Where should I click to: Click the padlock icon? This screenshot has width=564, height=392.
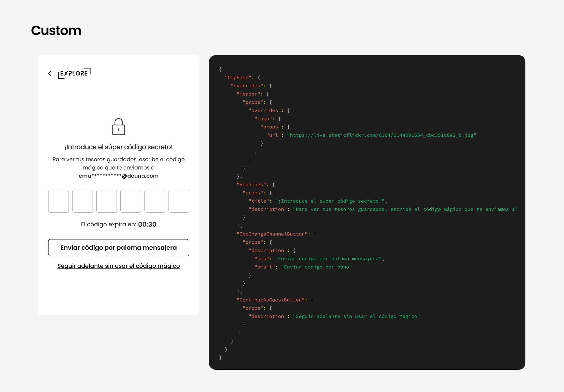(118, 127)
